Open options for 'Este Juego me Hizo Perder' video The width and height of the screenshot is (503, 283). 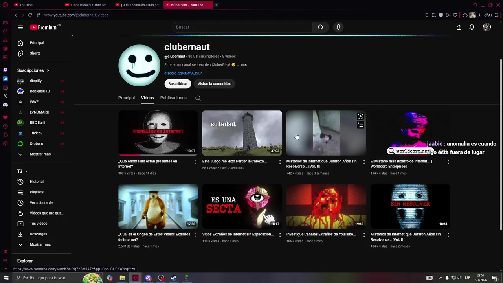(x=280, y=162)
